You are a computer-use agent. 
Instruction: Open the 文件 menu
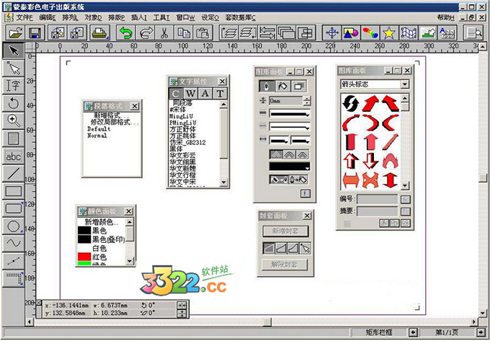tap(24, 16)
